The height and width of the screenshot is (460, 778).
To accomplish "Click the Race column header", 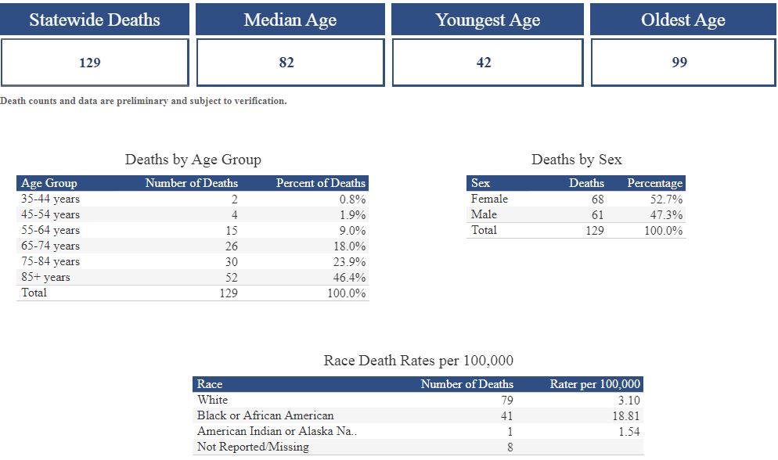I will pos(210,384).
